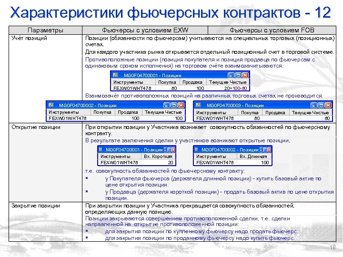
Task: Close the MG0F04700003 - Позиции window
Action: coord(328,105)
